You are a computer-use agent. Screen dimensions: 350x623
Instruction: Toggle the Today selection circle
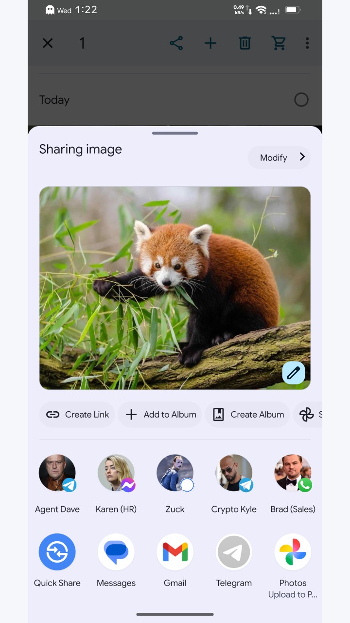click(x=301, y=100)
